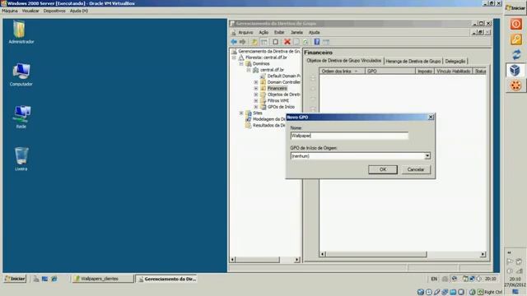The image size is (527, 296).
Task: Click the second quick launch taskbar icon
Action: (x=44, y=279)
